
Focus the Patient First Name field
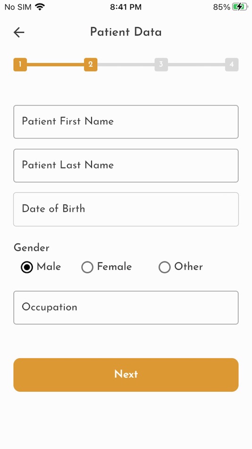coord(126,121)
